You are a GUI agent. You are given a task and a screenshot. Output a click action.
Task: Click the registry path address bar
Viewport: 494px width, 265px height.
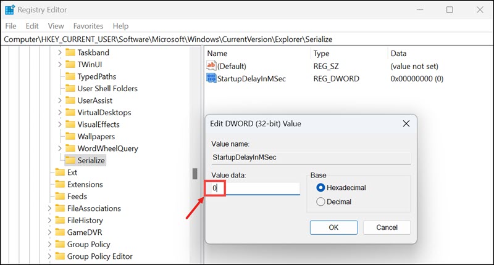pos(247,39)
